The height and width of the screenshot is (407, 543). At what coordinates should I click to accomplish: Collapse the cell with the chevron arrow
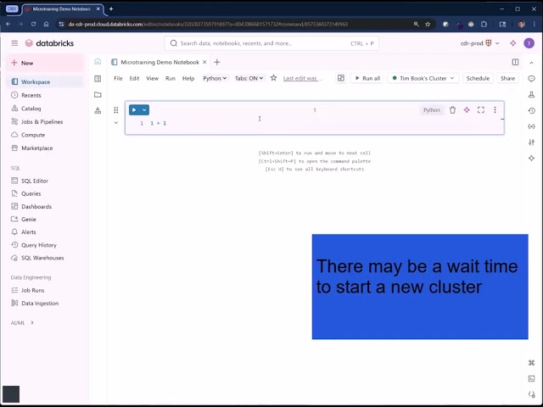point(116,123)
